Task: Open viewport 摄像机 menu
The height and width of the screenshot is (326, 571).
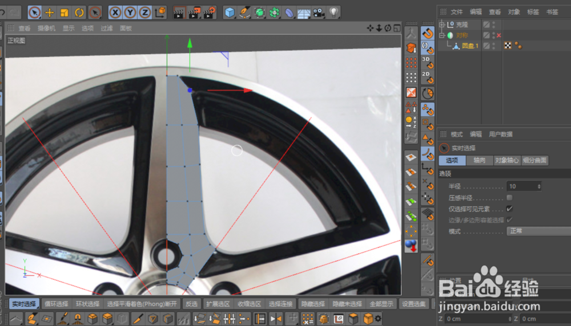Action: [x=47, y=28]
